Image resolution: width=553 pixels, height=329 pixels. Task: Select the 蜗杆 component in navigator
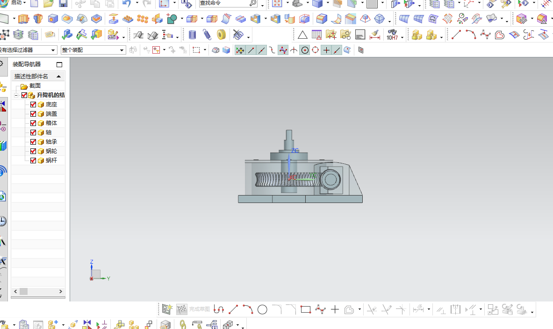[x=51, y=161]
